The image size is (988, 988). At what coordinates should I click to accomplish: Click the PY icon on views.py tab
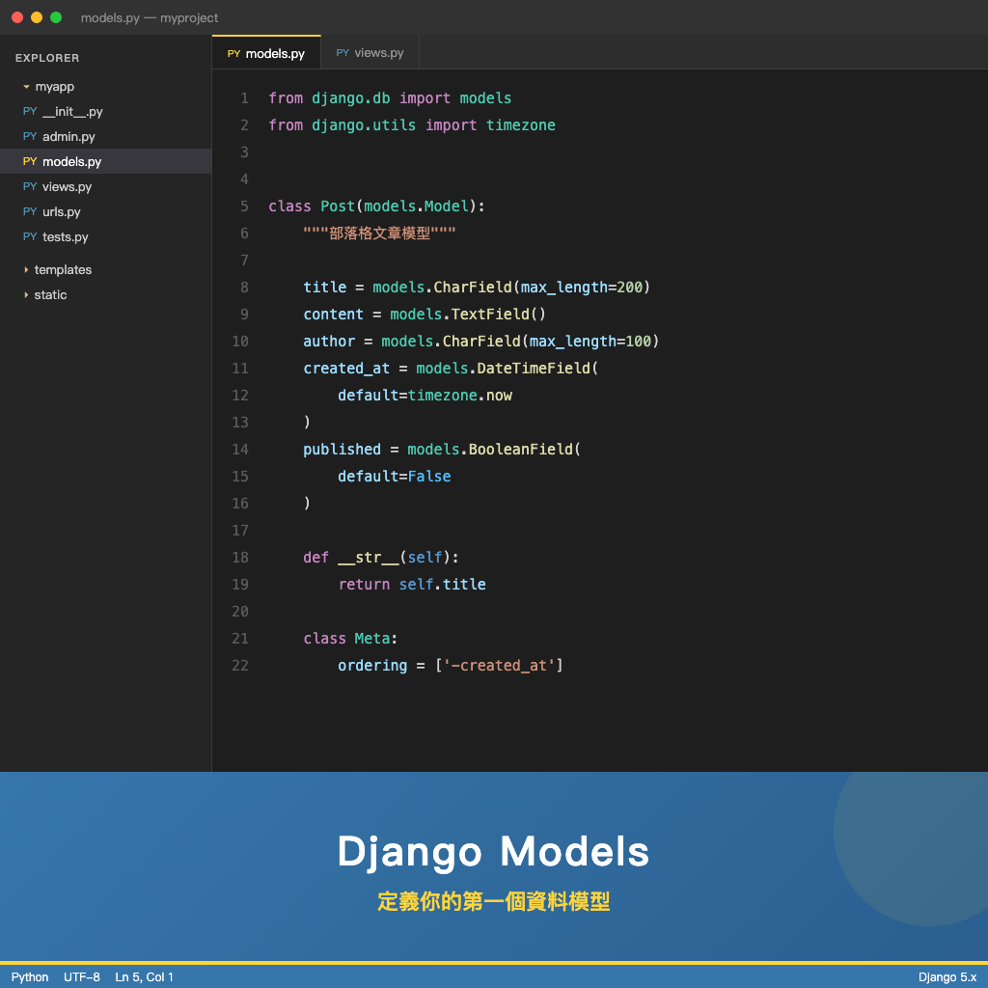[343, 53]
